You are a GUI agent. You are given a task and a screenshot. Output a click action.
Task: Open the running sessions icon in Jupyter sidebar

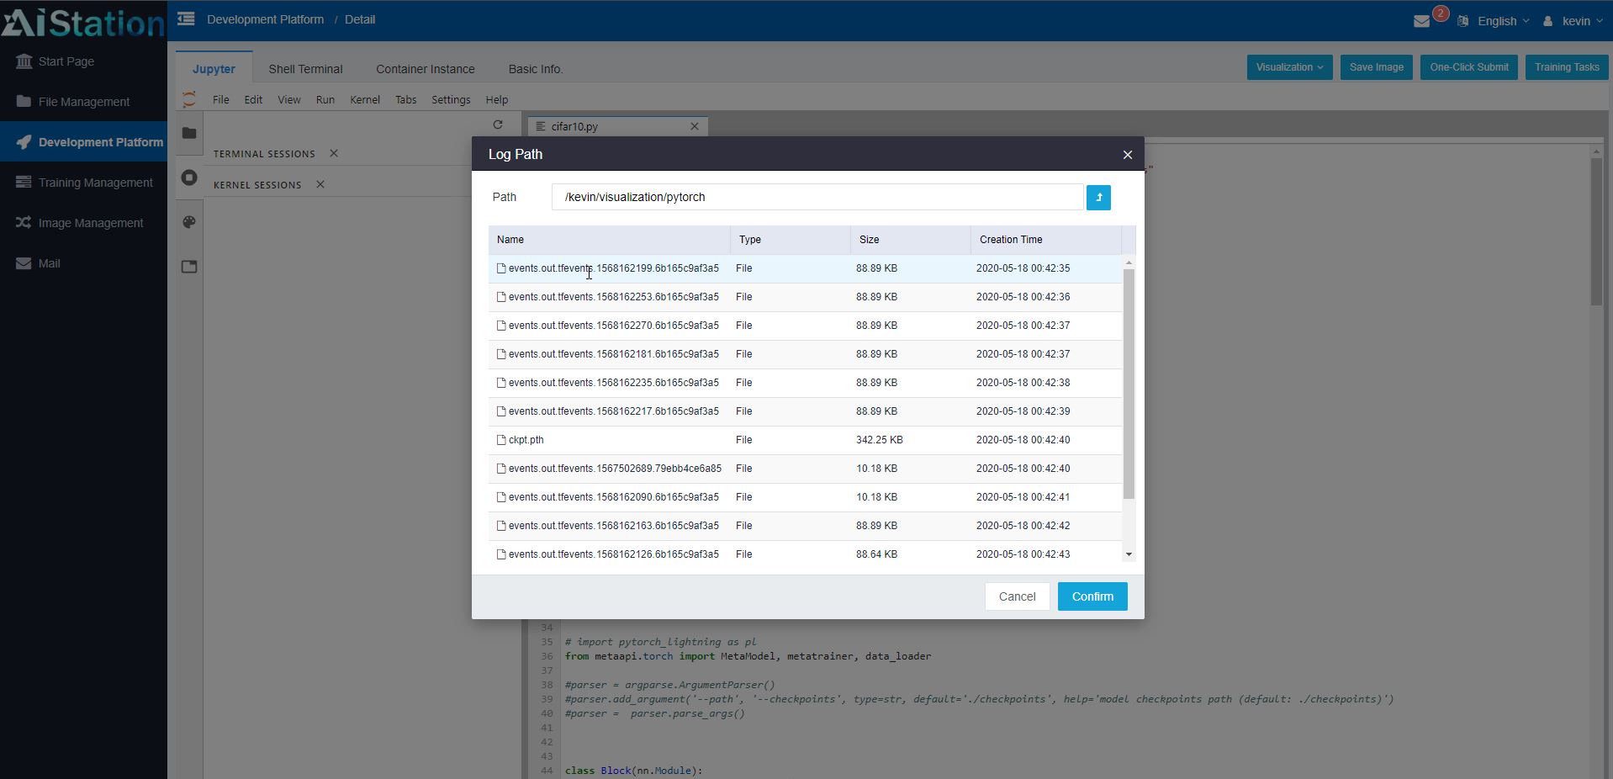click(189, 178)
